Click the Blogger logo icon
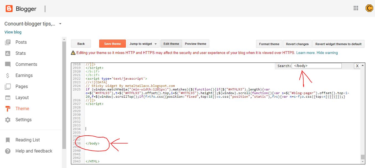The width and height of the screenshot is (375, 168). [x=9, y=9]
